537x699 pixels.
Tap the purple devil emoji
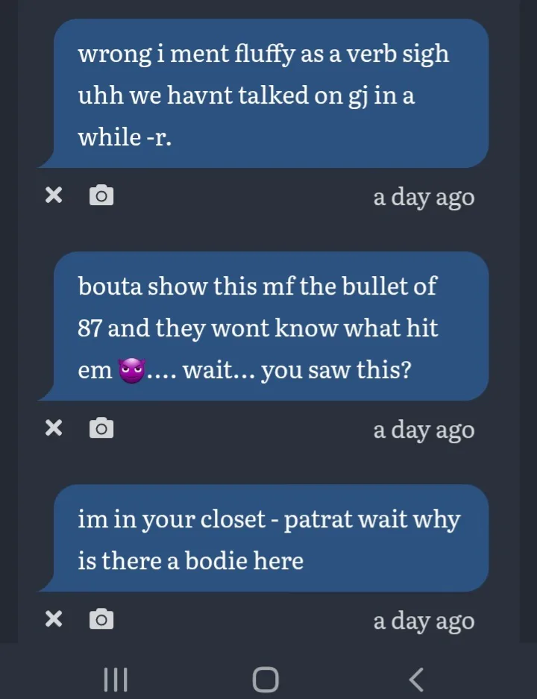[131, 371]
